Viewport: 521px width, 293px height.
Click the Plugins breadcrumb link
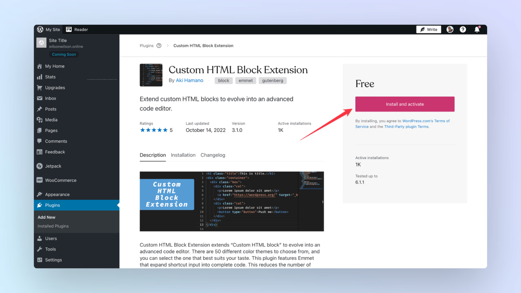[147, 46]
